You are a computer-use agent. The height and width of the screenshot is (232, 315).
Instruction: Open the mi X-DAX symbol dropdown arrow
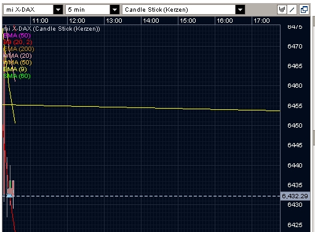point(58,10)
